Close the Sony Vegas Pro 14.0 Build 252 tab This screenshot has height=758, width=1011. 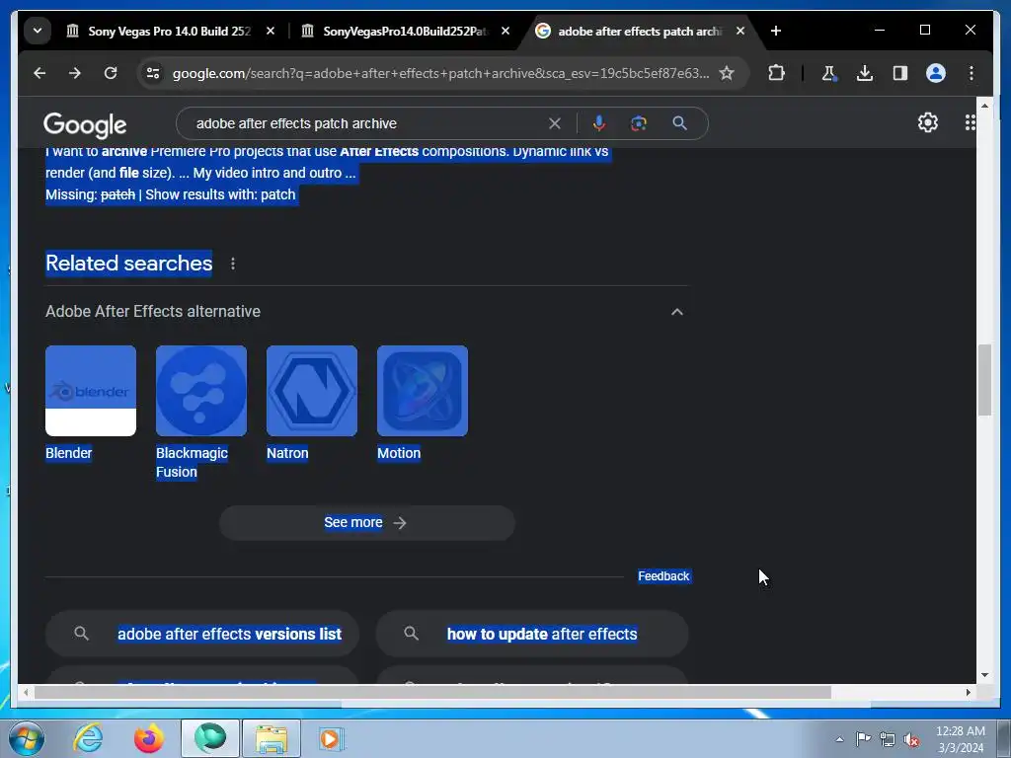pos(271,31)
